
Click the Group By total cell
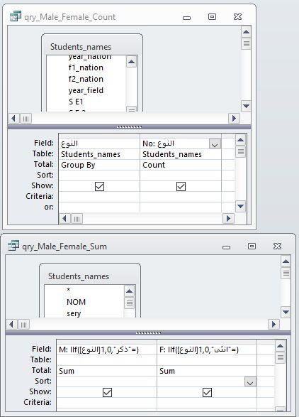tap(99, 165)
